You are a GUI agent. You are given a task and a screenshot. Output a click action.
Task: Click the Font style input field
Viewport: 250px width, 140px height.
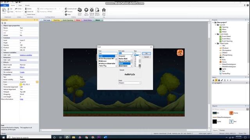pos(125,53)
